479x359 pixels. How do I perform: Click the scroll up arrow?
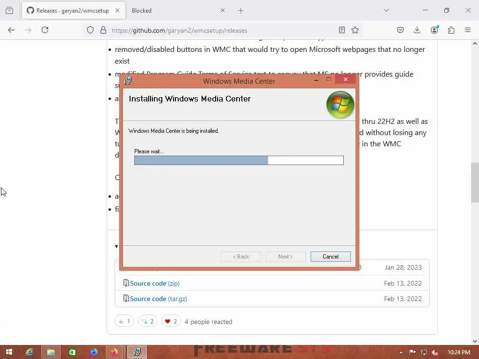coord(475,43)
